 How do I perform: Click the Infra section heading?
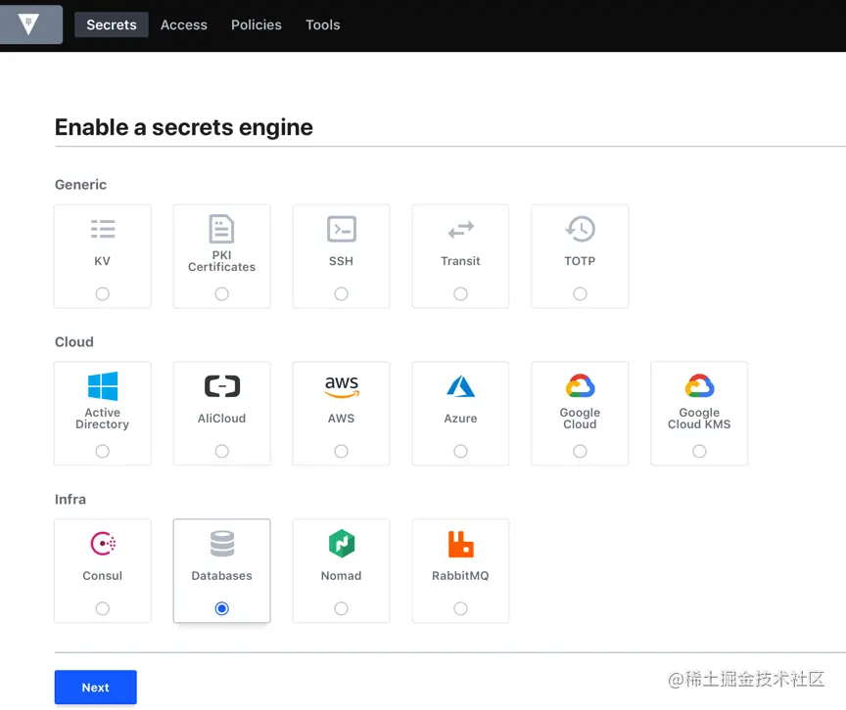[x=70, y=499]
